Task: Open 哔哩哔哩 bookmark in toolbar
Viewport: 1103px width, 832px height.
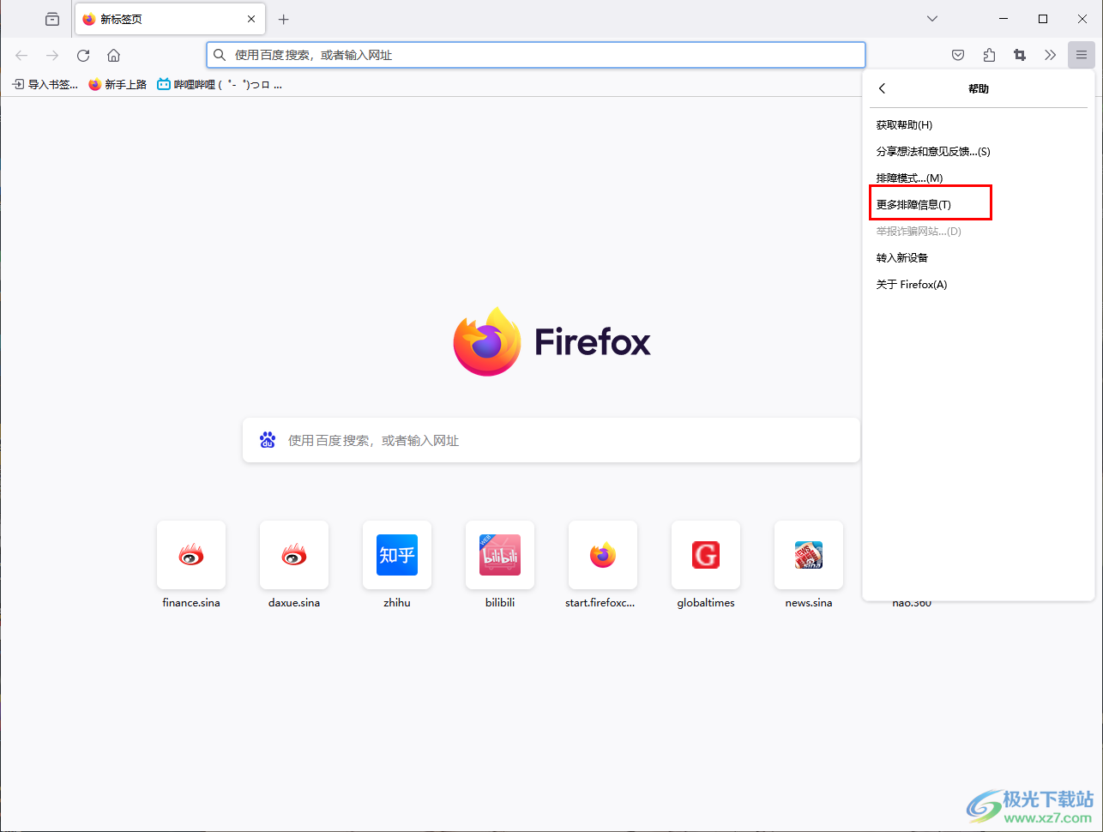Action: click(x=220, y=84)
